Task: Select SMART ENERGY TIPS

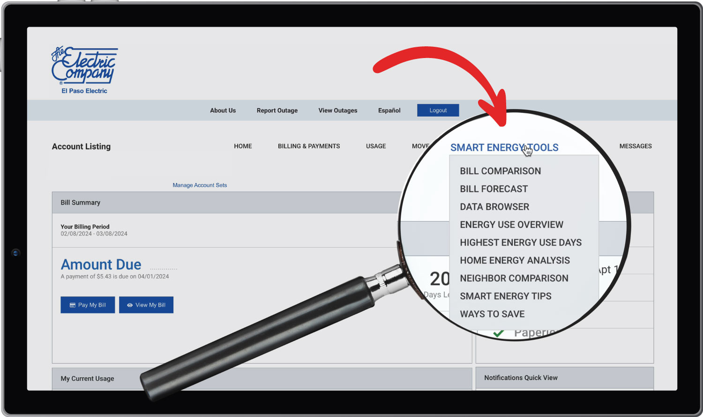Action: pyautogui.click(x=506, y=296)
